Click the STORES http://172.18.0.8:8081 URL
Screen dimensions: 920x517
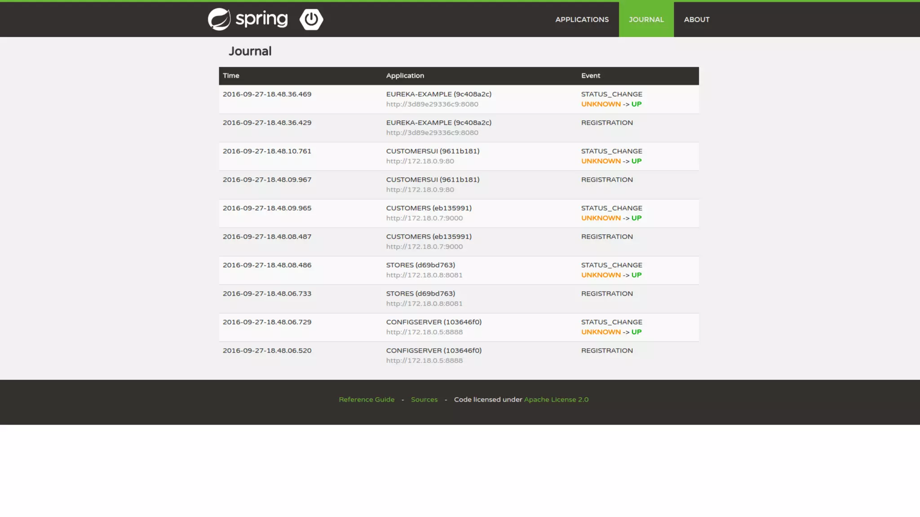coord(424,275)
